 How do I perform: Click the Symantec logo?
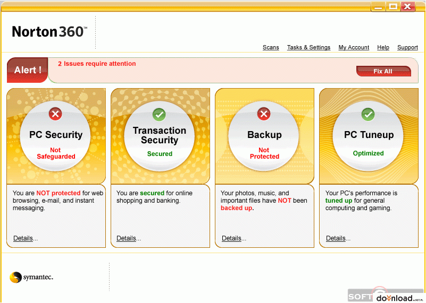click(x=31, y=277)
